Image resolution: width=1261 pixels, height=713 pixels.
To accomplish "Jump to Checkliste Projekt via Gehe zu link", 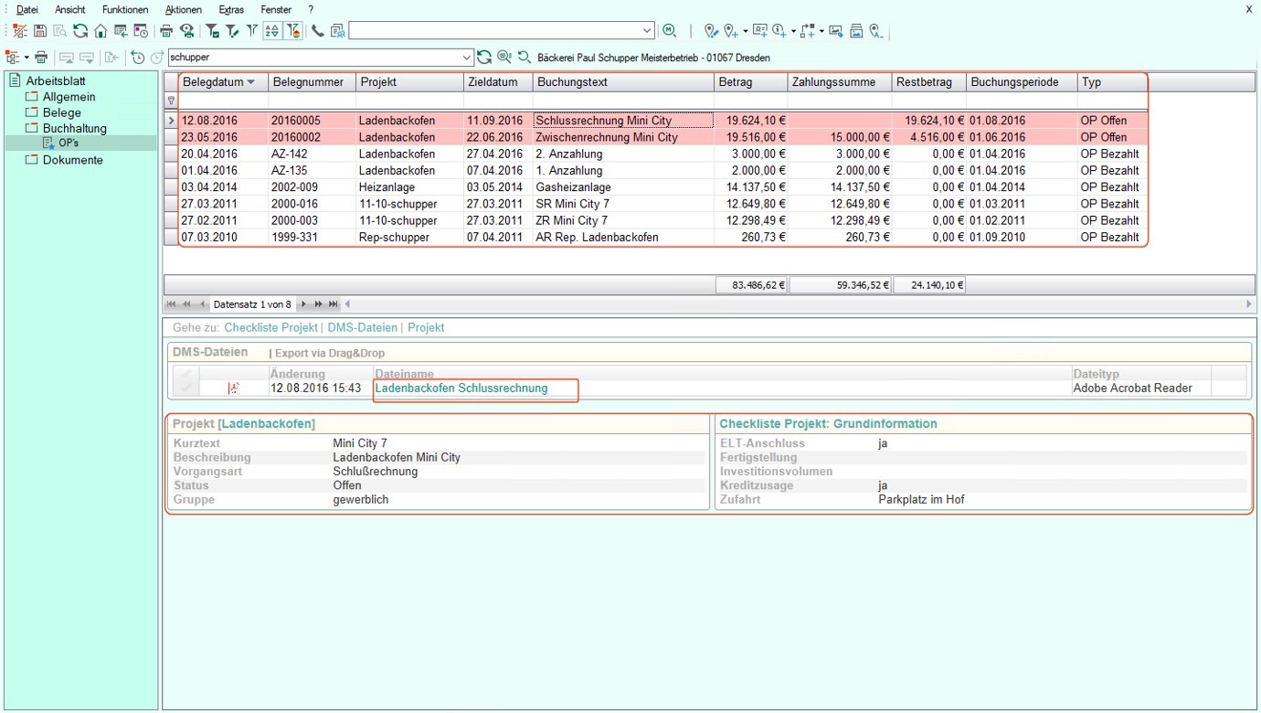I will 270,327.
